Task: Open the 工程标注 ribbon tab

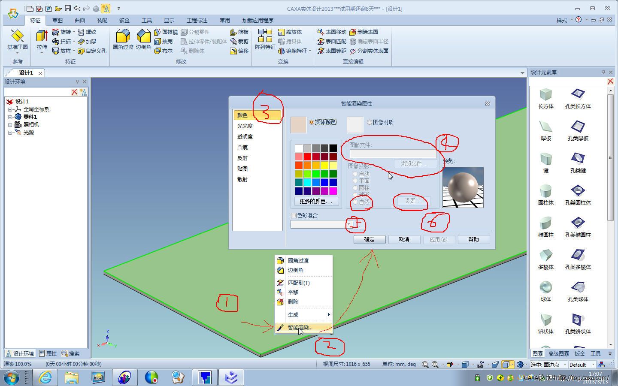Action: click(197, 20)
